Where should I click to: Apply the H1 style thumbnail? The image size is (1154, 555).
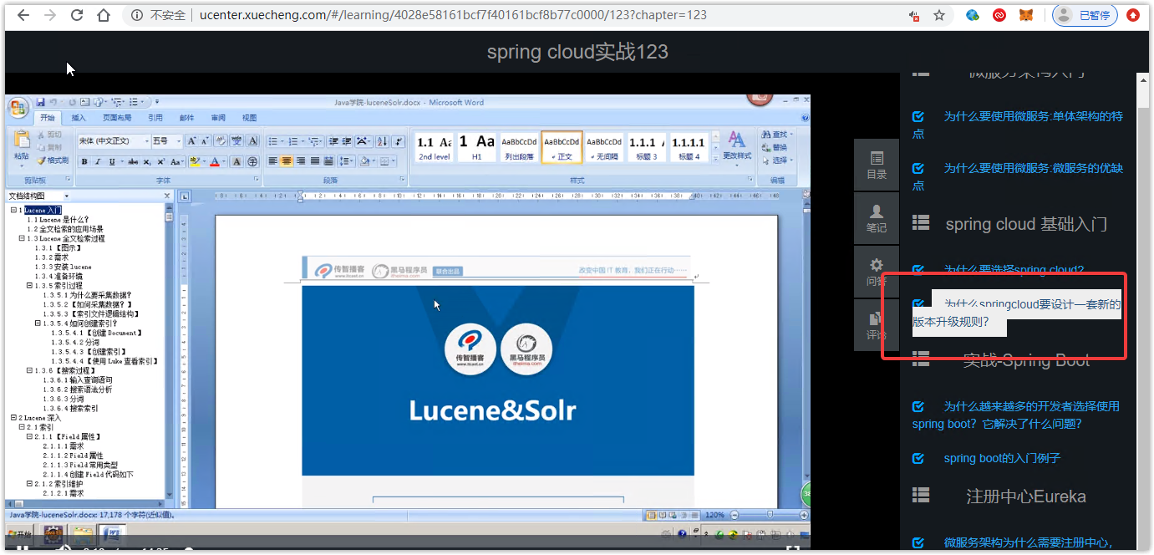tap(476, 146)
